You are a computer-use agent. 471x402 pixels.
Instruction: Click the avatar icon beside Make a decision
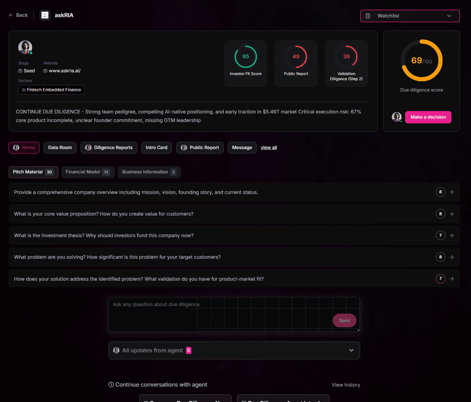[397, 117]
